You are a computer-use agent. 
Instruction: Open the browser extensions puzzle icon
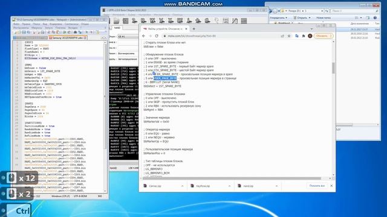304,36
